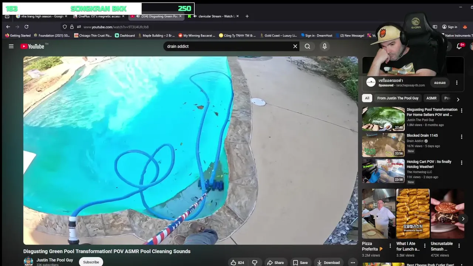Viewport: 473px width, 266px height.
Task: Open the Getting Started bookmark
Action: [x=18, y=35]
